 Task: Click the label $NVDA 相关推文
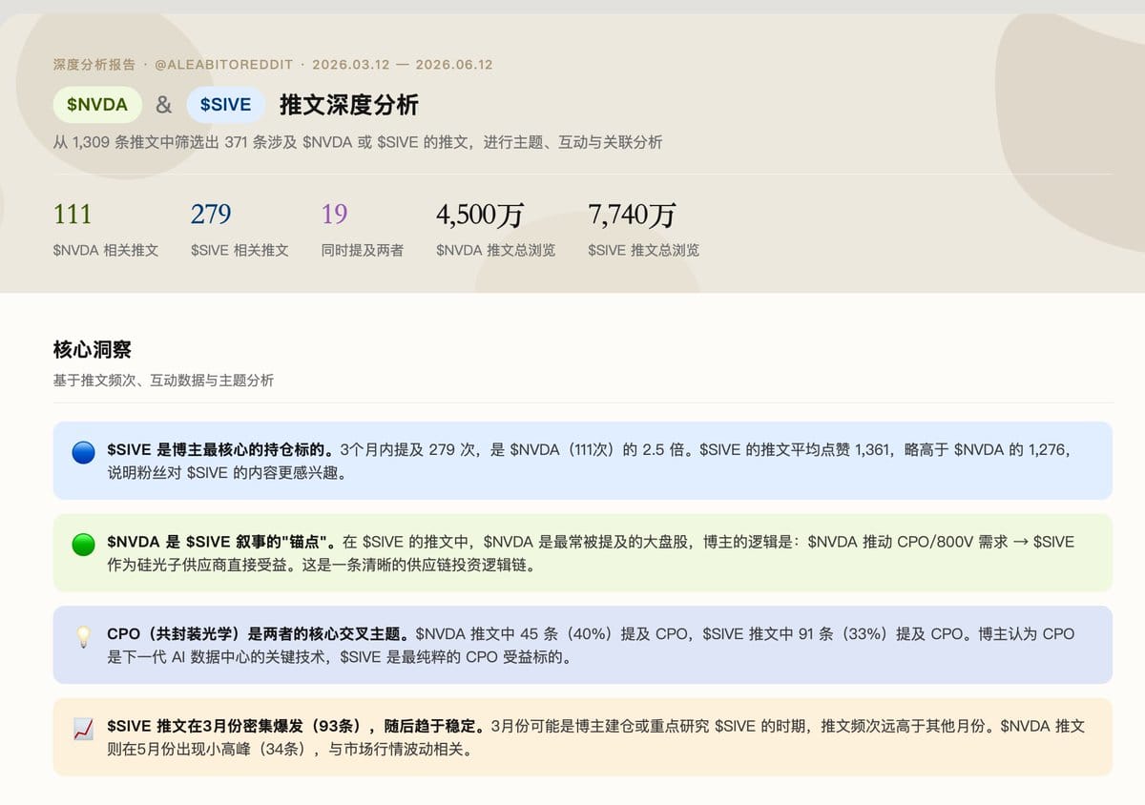point(106,250)
